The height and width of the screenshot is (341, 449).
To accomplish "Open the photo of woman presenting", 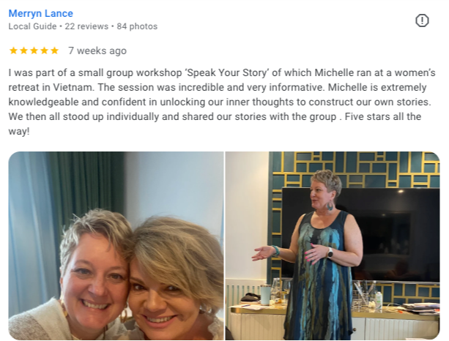I will point(333,246).
